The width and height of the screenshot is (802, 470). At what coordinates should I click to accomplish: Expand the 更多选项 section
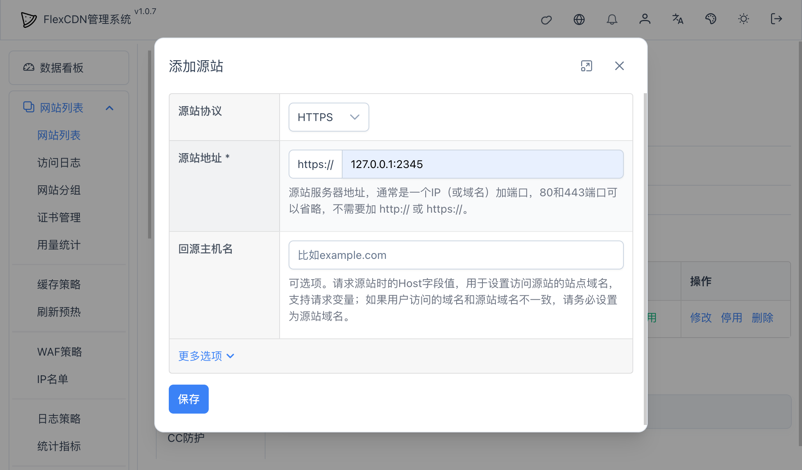pyautogui.click(x=206, y=356)
